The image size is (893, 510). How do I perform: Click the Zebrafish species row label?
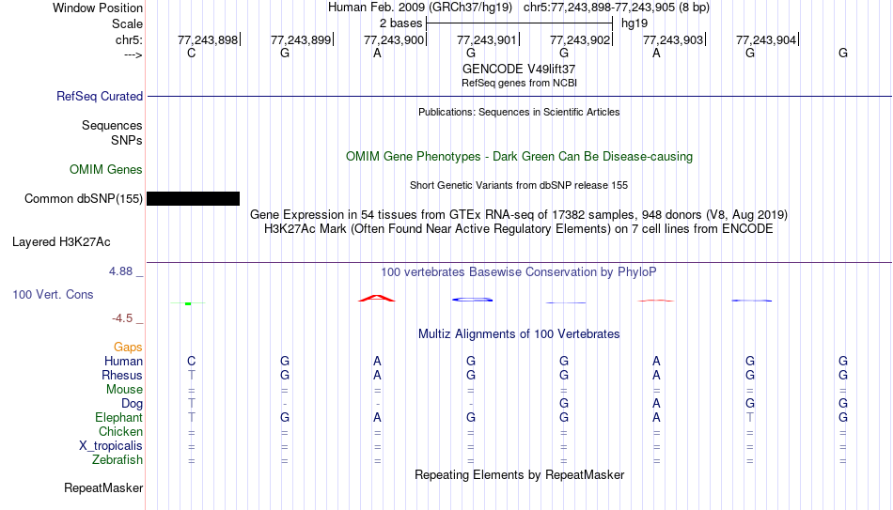pyautogui.click(x=117, y=459)
